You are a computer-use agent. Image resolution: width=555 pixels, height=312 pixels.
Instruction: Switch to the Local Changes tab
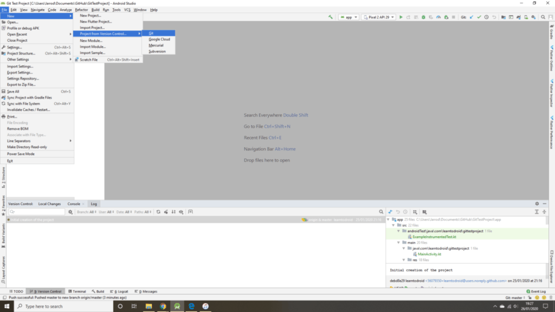tap(49, 204)
